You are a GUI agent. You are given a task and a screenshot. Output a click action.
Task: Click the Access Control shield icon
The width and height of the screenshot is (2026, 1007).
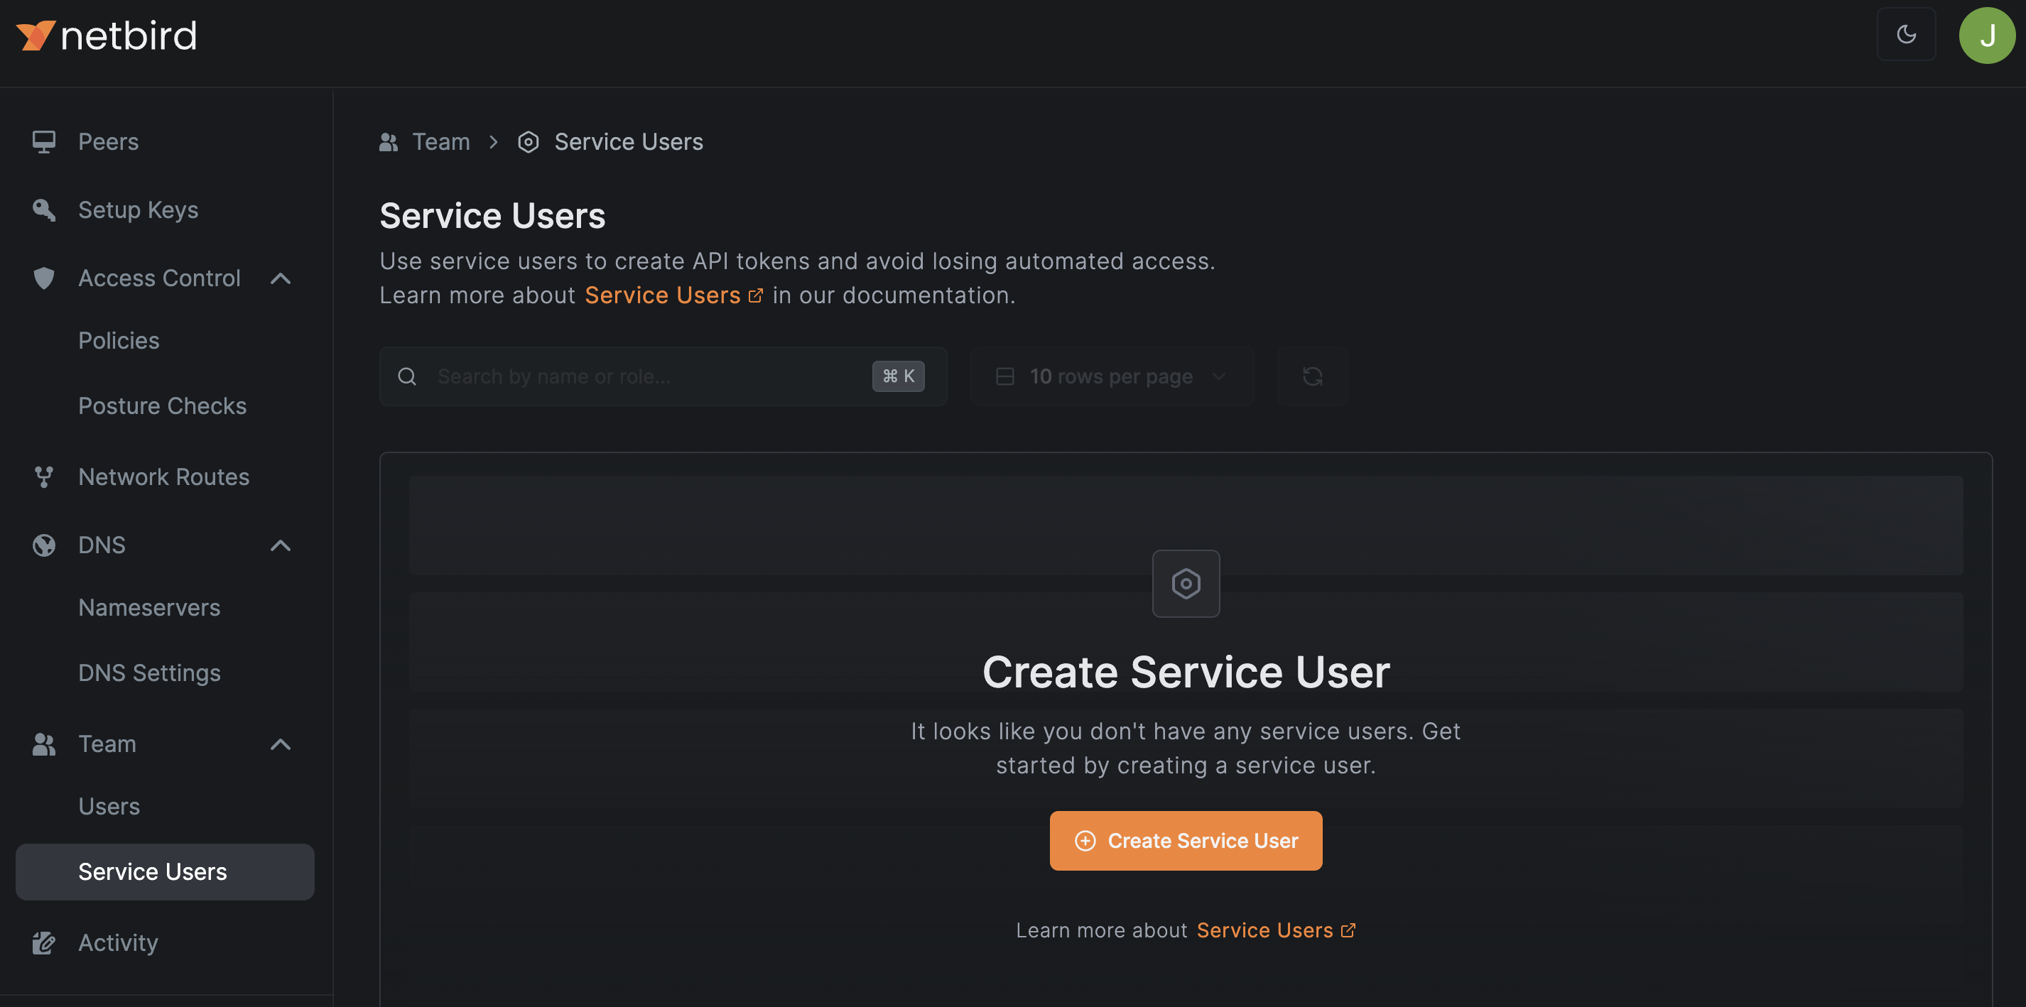(x=43, y=278)
